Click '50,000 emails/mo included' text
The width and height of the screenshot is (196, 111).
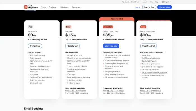point(113,40)
